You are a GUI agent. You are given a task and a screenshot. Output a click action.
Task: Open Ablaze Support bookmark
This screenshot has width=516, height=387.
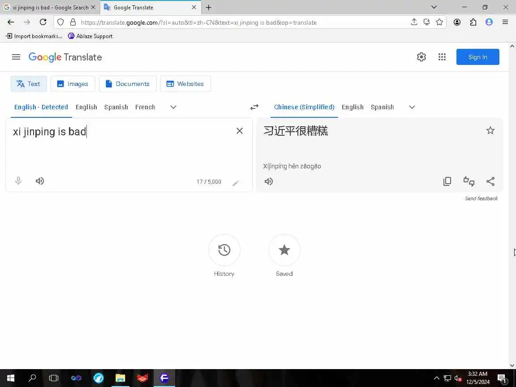click(x=90, y=36)
